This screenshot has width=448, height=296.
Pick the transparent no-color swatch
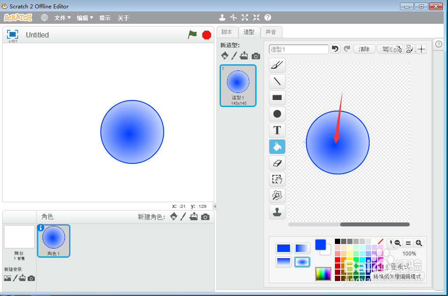point(380,241)
